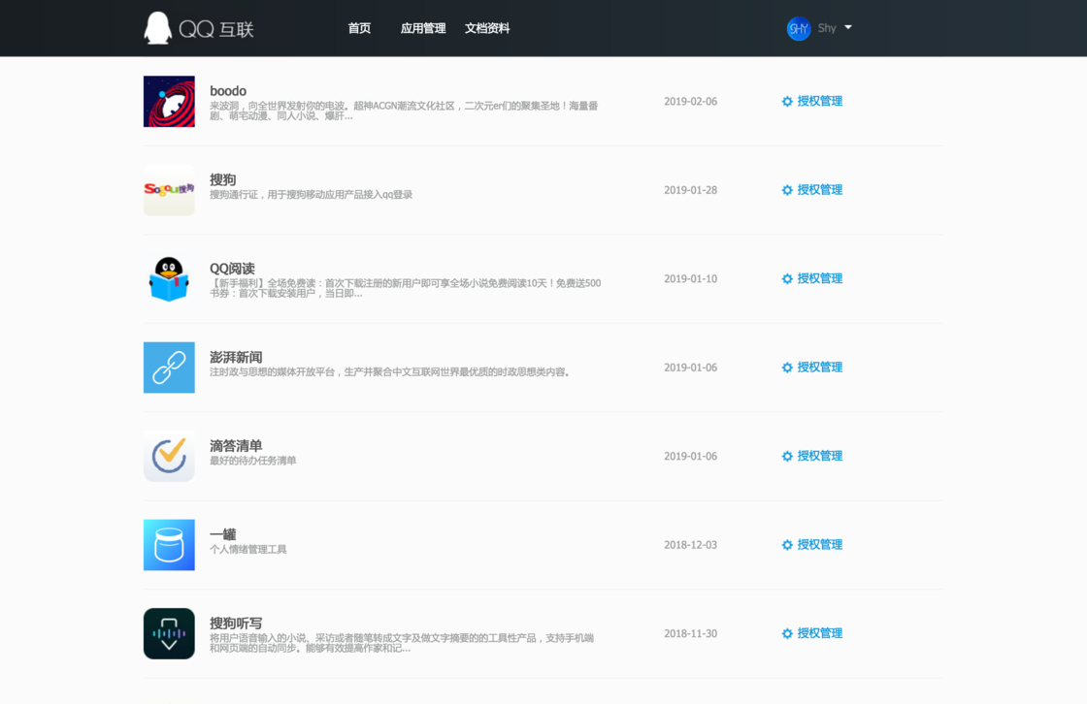1087x704 pixels.
Task: Open 授权管理 for 一罐
Action: coord(820,545)
